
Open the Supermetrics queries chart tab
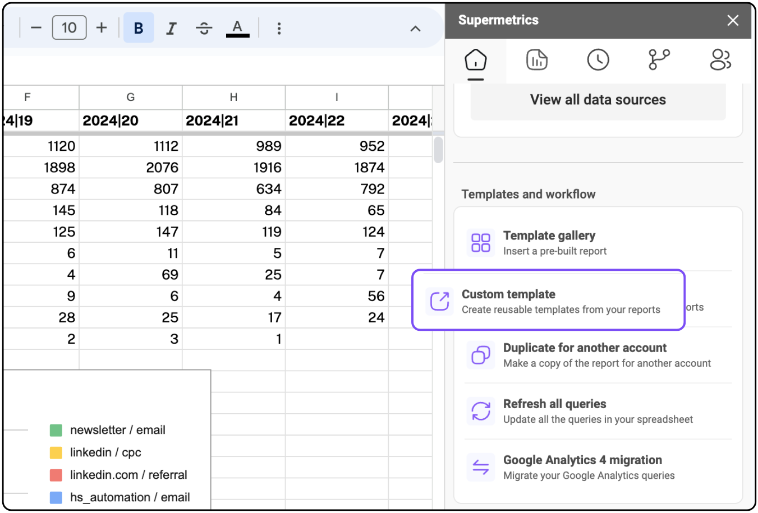coord(537,60)
